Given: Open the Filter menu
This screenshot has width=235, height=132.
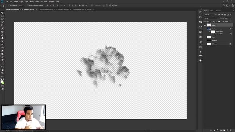Looking at the screenshot, I should click(37, 1).
